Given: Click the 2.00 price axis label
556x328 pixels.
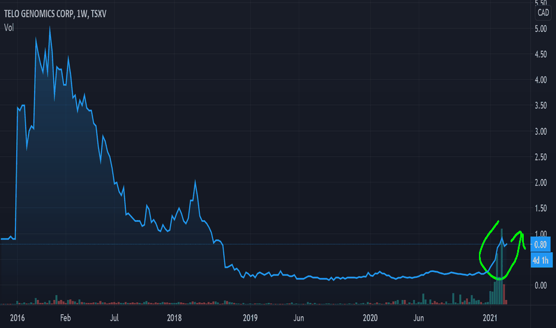Looking at the screenshot, I should point(540,182).
